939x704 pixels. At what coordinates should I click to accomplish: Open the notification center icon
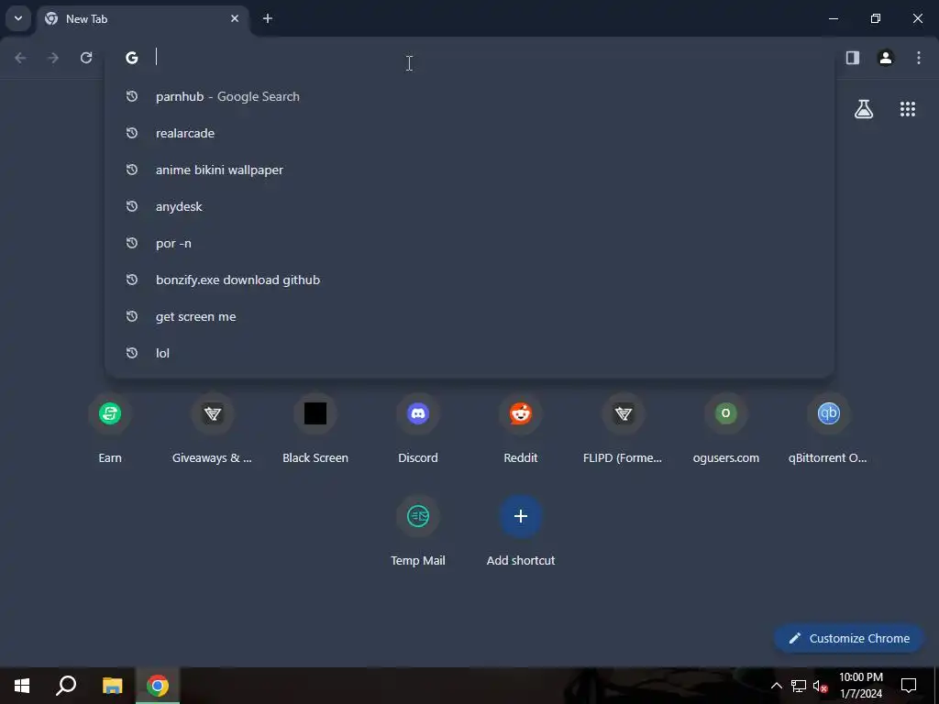tap(909, 686)
